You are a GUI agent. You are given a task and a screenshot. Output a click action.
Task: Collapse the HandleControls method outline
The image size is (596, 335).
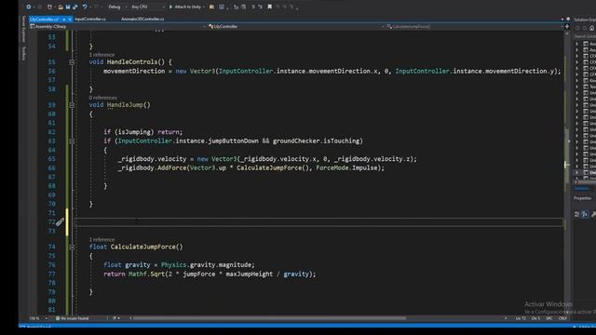[72, 62]
